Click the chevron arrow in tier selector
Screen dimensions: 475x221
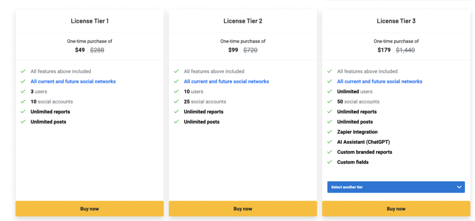(x=459, y=187)
